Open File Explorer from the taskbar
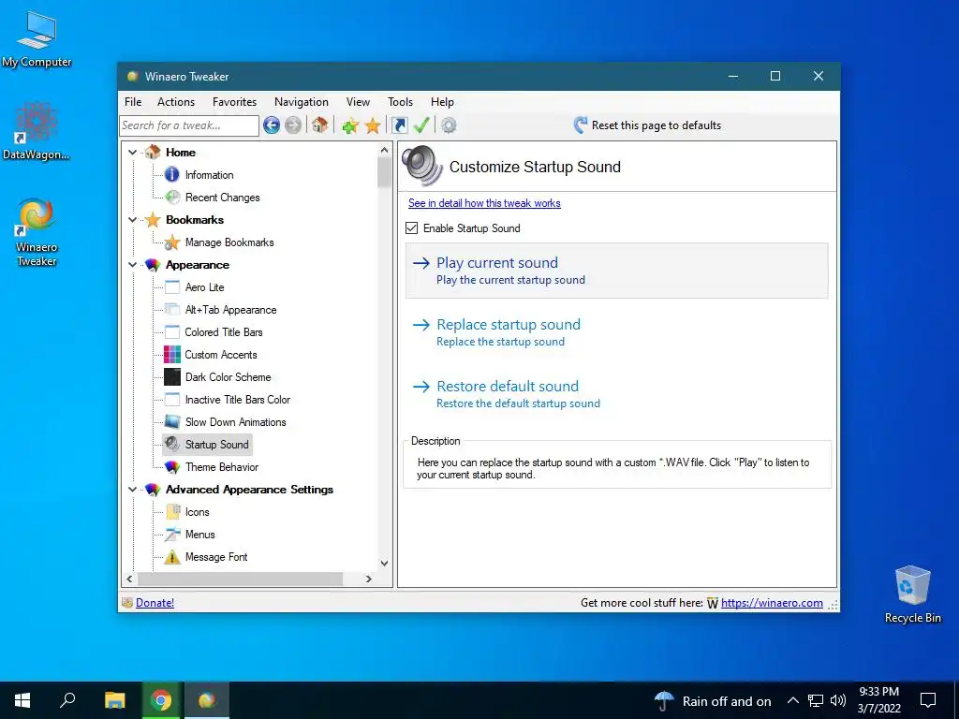Screen dimensions: 959x719 [114, 700]
